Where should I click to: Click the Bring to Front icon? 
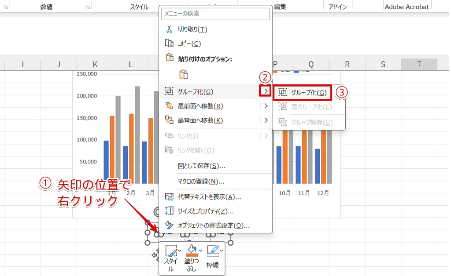click(169, 106)
